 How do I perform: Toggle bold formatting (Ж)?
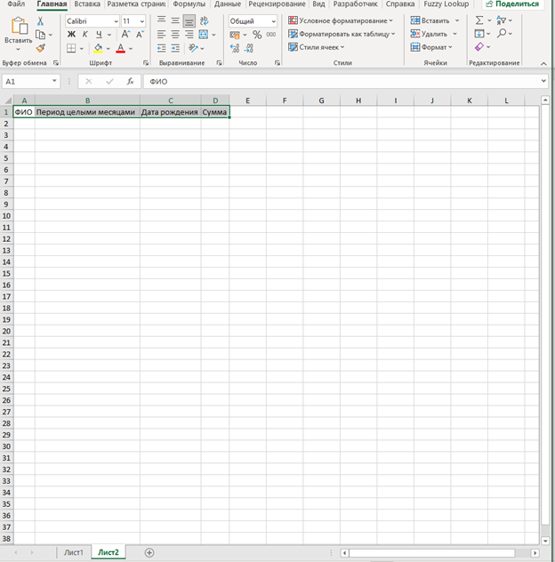71,35
